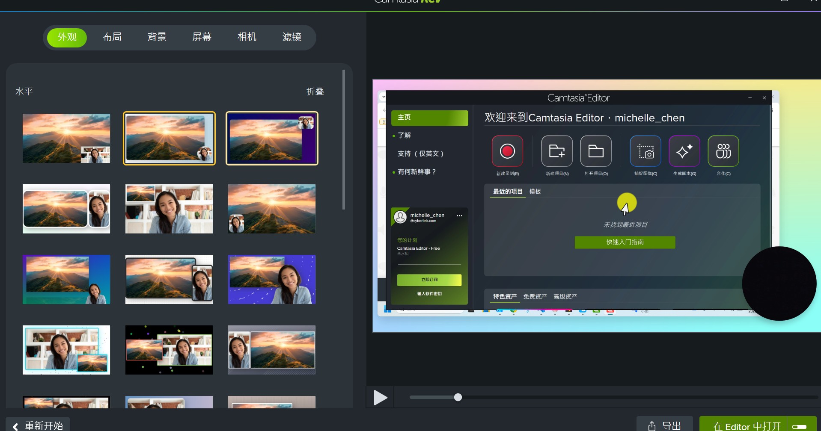Click the Collaborate (合作) icon
Viewport: 821px width, 431px height.
[723, 151]
